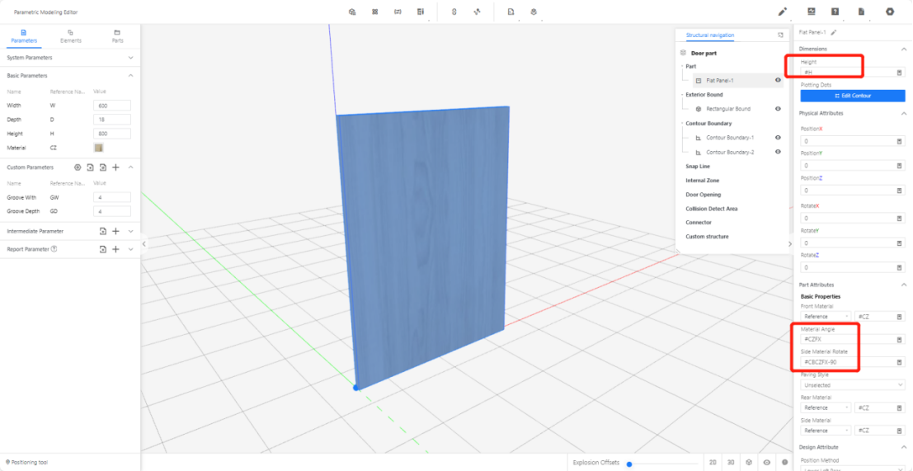Switch to 2D view button
This screenshot has width=913, height=471.
pyautogui.click(x=713, y=463)
